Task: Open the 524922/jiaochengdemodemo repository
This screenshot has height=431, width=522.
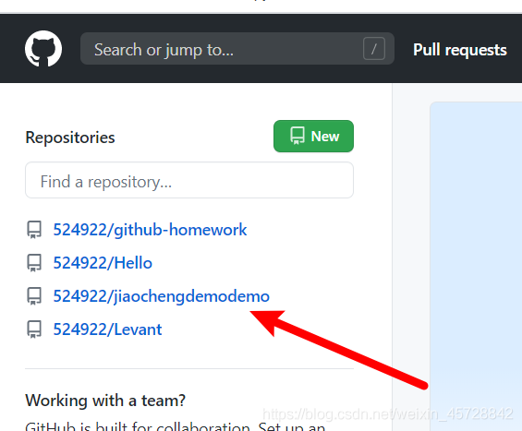Action: [161, 296]
